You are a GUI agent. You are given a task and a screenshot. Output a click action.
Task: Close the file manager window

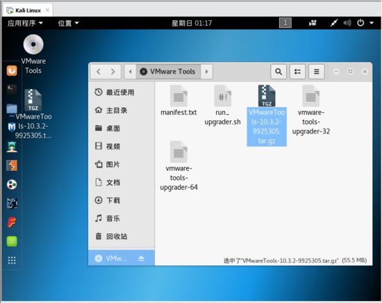click(365, 72)
